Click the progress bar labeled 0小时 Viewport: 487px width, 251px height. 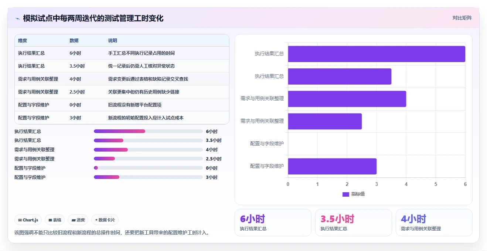coord(148,168)
